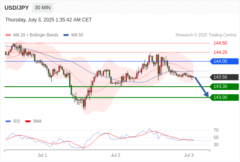Click the 'RSI' legend label
Image resolution: width=240 pixels, height=162 pixels.
point(17,122)
